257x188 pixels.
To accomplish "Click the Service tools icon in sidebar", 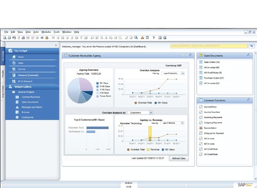I will tap(14, 69).
